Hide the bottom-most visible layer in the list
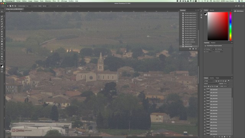The image size is (245, 138). tap(205, 134)
